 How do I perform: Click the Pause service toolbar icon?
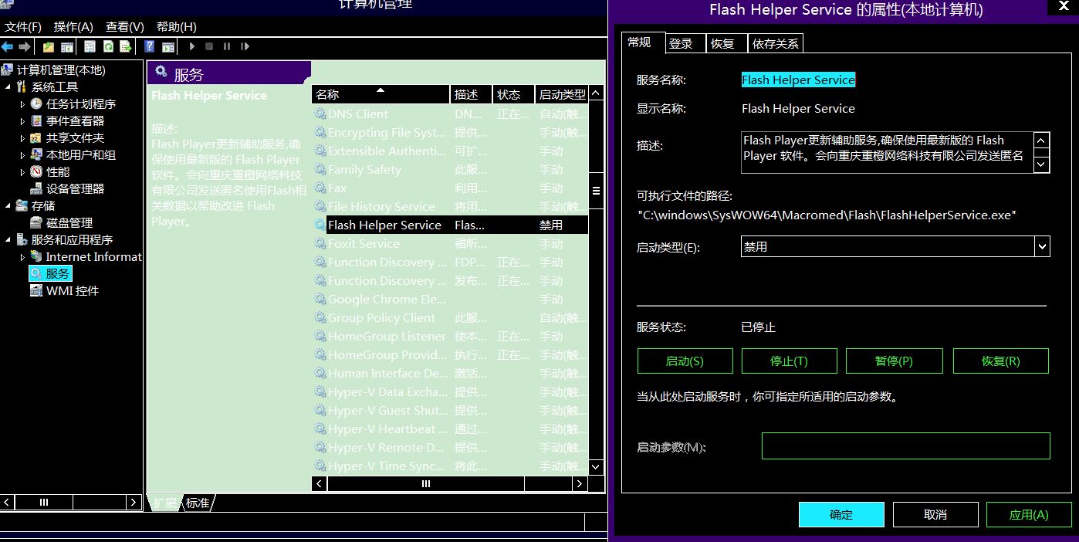227,46
